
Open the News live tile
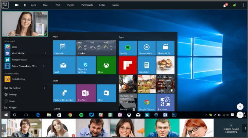[x=128, y=84]
